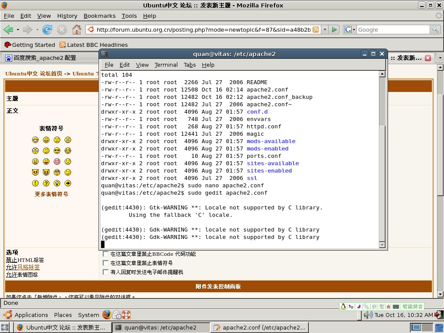Open Firefox Tools menu

click(129, 16)
